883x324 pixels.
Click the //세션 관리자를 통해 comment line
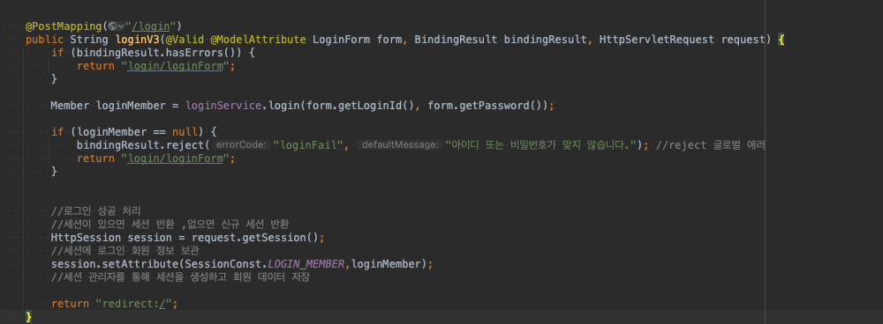180,276
